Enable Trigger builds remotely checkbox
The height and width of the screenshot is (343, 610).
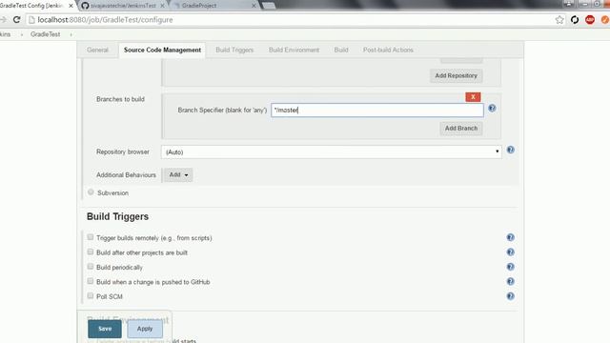pos(91,237)
